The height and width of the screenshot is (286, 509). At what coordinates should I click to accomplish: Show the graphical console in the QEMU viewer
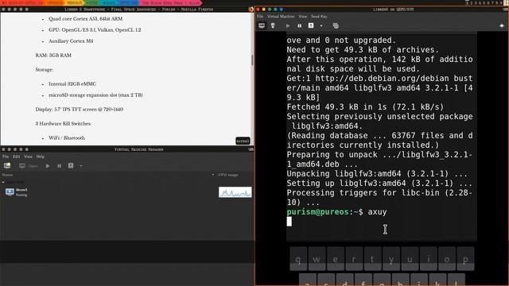tap(262, 25)
